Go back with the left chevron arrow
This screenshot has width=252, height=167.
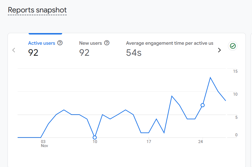click(x=14, y=50)
